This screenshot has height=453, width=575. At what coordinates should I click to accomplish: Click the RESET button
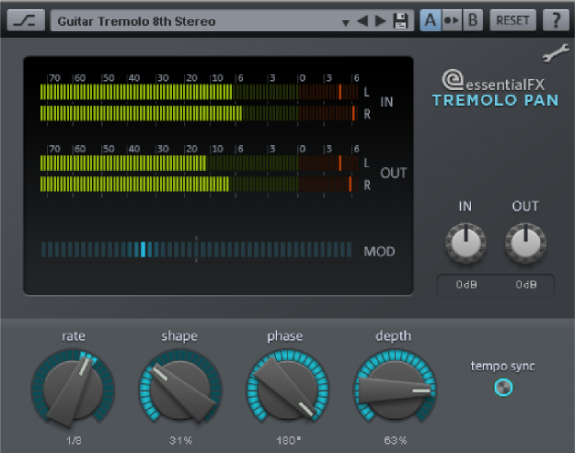512,20
